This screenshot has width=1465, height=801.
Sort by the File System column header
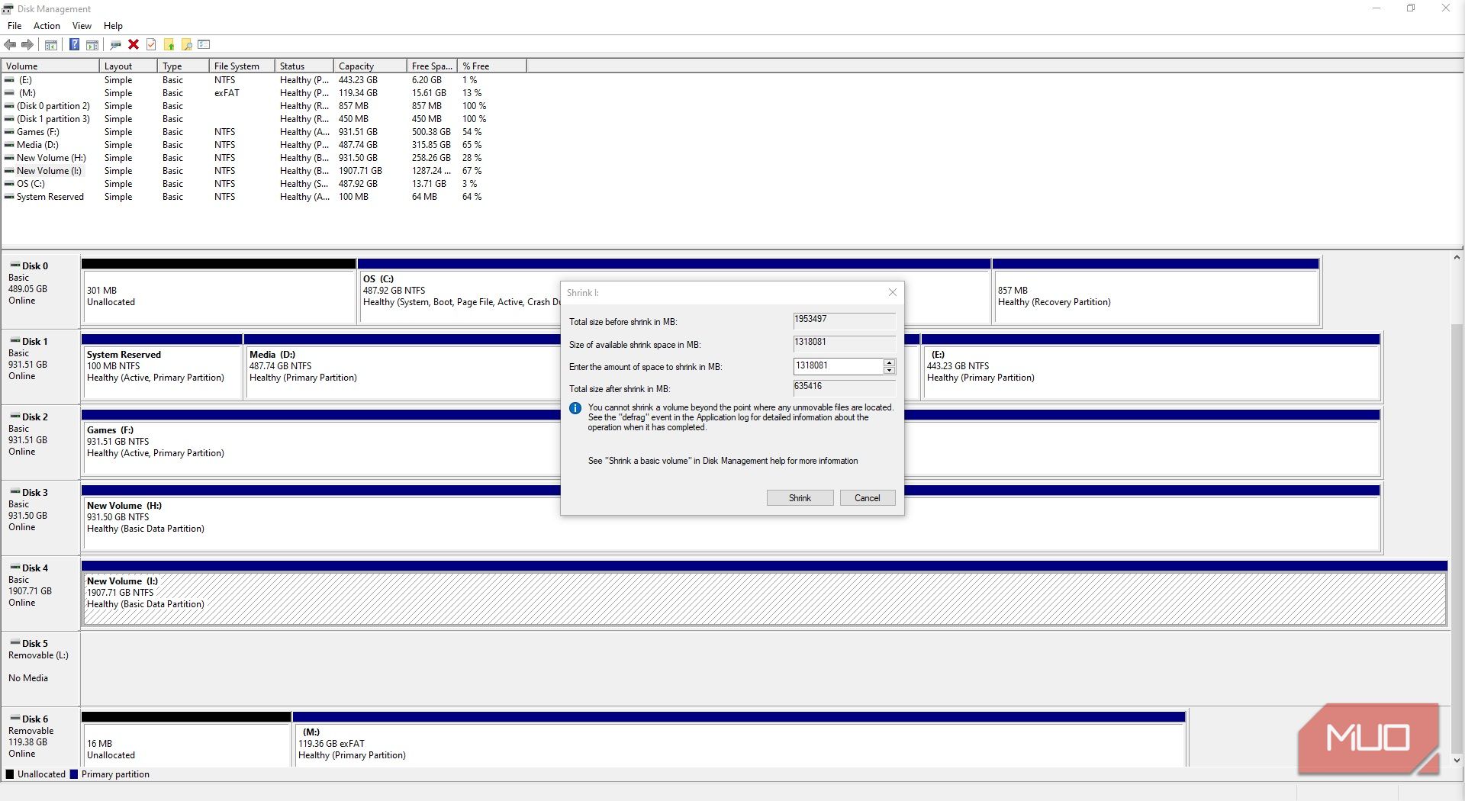point(242,66)
